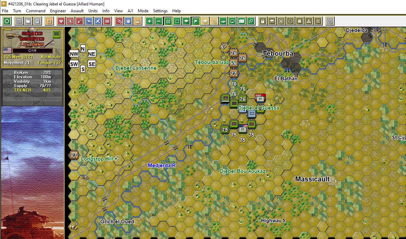406x239 pixels.
Task: Click the SW compass direction button
Action: coord(74,64)
